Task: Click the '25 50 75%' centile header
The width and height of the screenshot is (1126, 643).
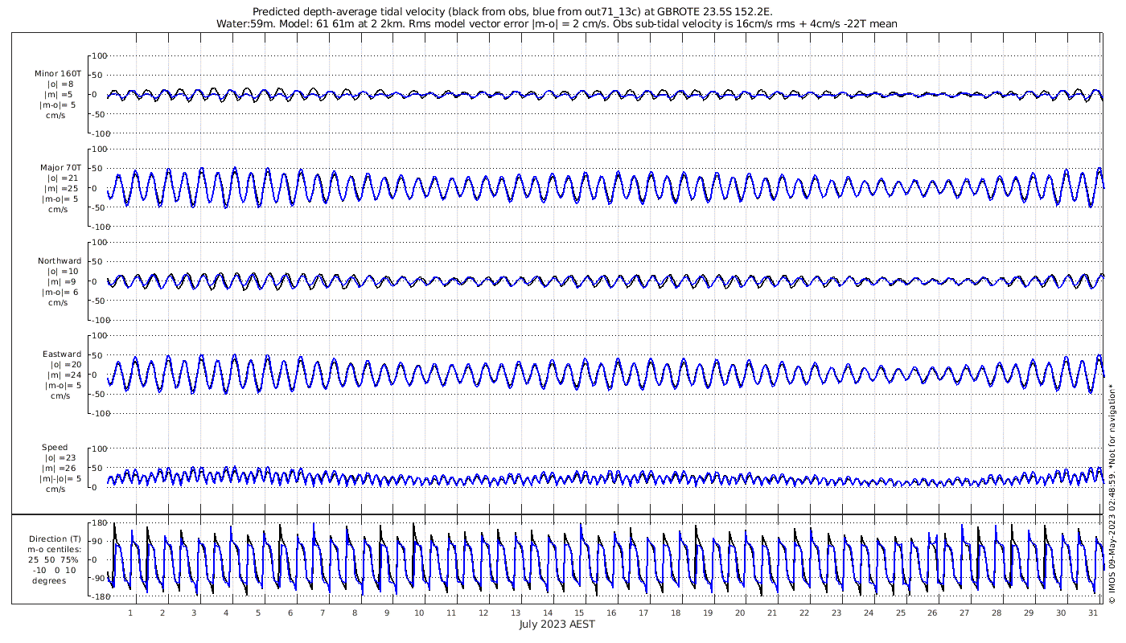Action: [x=55, y=560]
